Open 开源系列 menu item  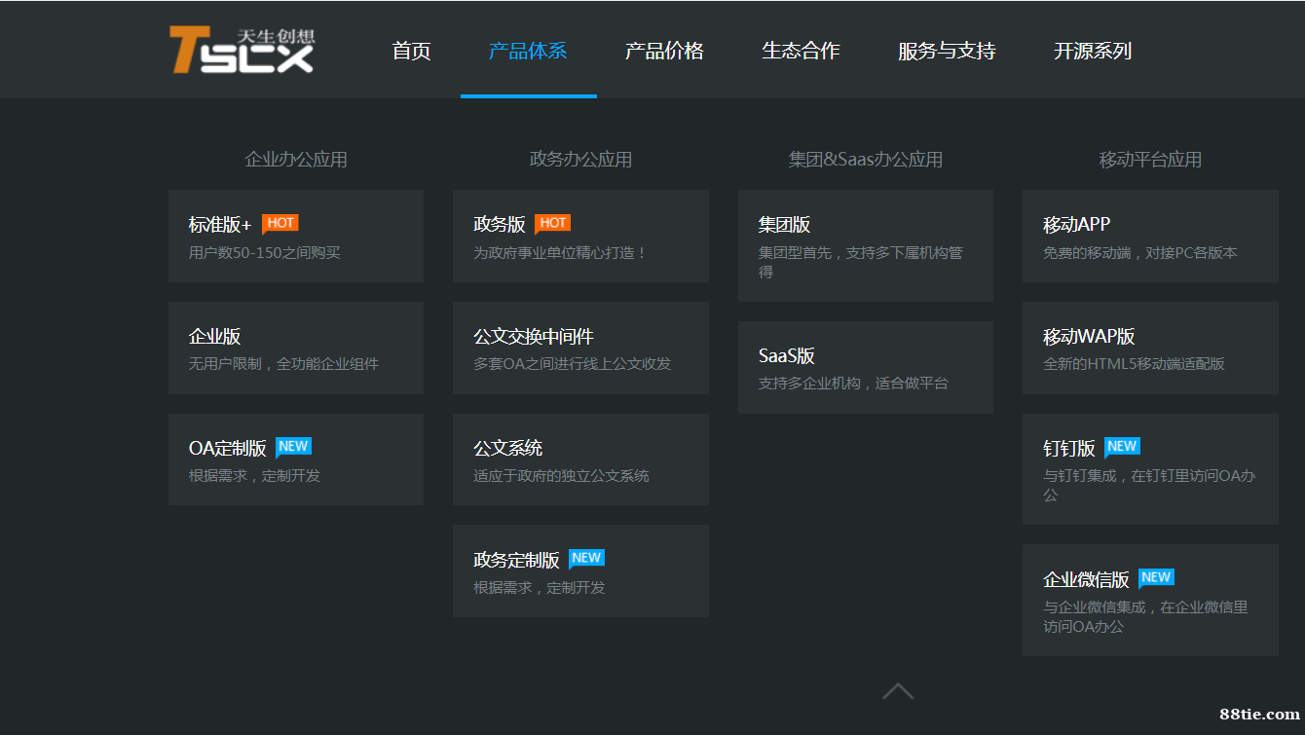[1093, 51]
